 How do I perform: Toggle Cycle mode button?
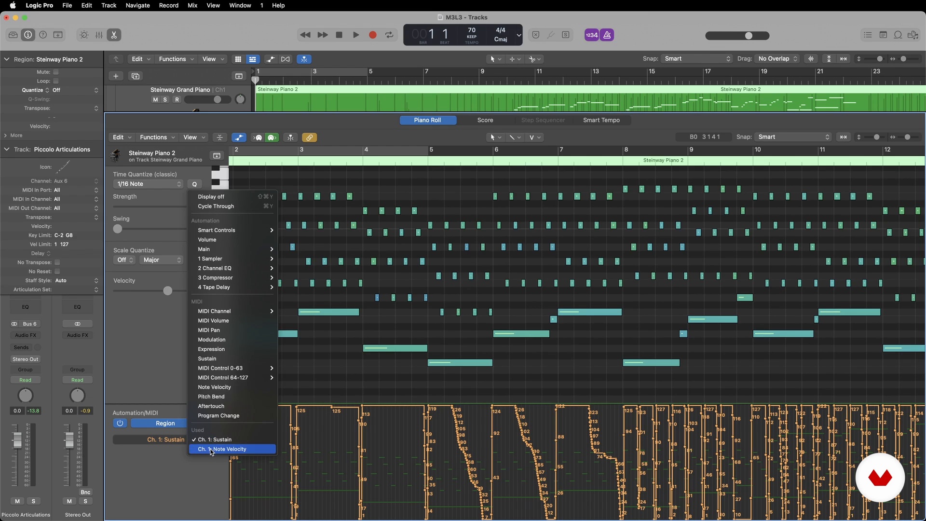pyautogui.click(x=389, y=35)
